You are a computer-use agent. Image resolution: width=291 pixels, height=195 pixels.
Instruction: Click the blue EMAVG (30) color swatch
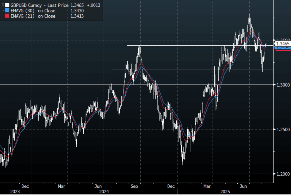pos(7,10)
